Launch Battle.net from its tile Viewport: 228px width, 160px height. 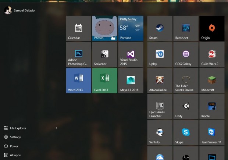186,28
